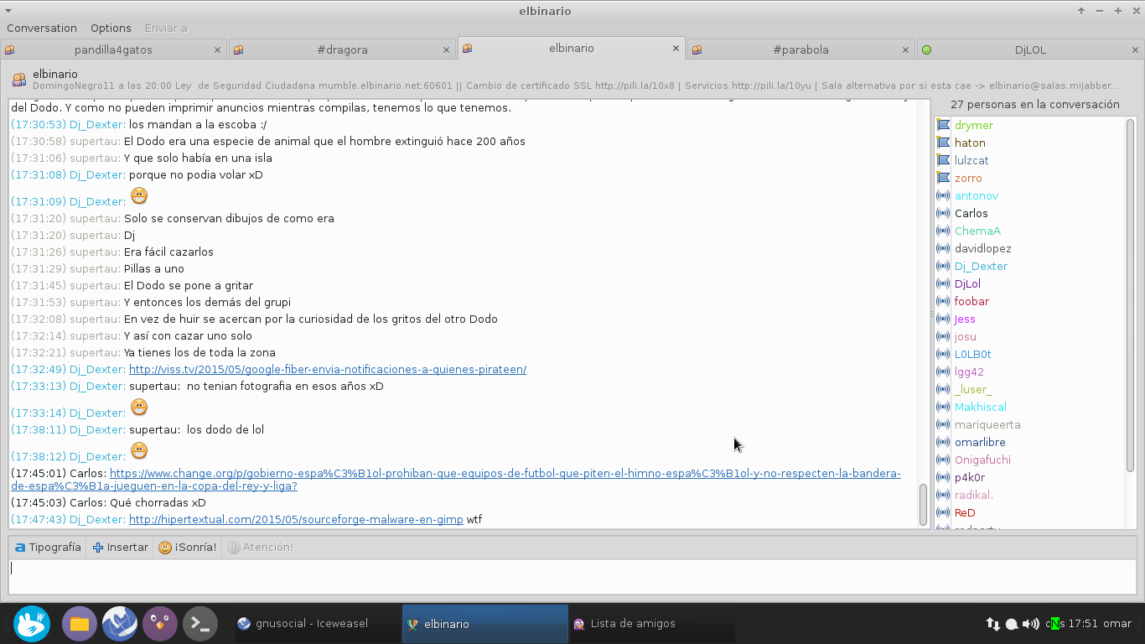The image size is (1145, 644).
Task: Open the hand-logo launcher menu in the taskbar
Action: (32, 624)
